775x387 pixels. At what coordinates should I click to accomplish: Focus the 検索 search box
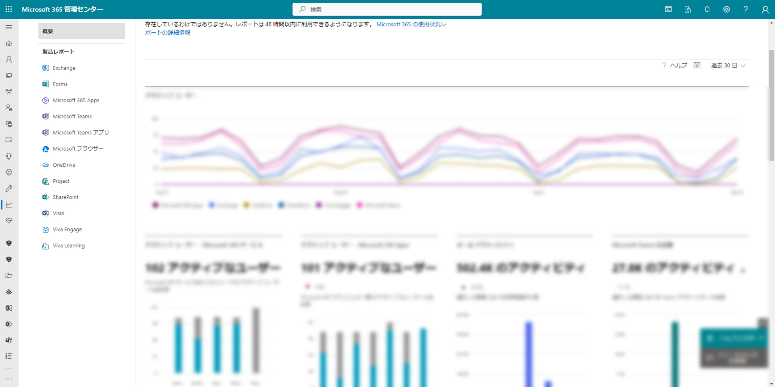tap(387, 9)
